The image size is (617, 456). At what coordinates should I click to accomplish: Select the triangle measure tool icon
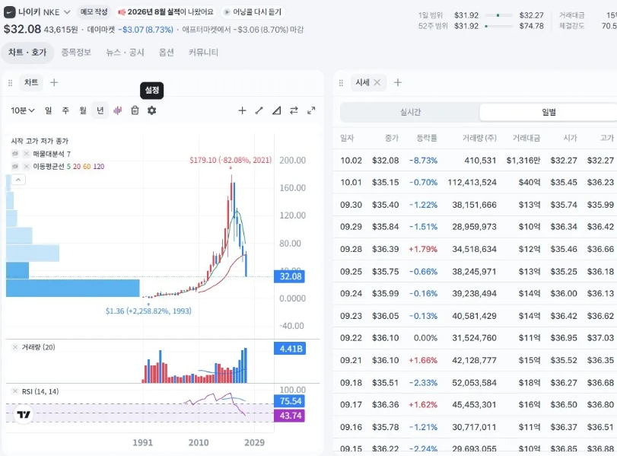coord(277,110)
